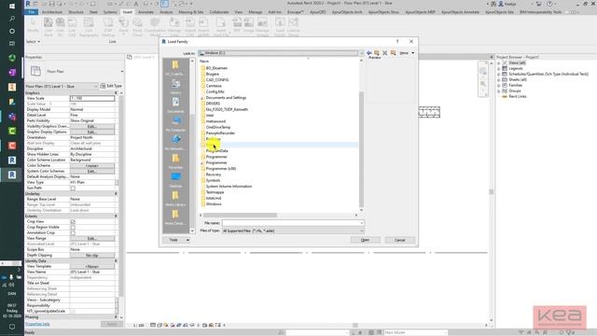597x336 pixels.
Task: Click the Modify tool in the ribbon
Action: 34,25
